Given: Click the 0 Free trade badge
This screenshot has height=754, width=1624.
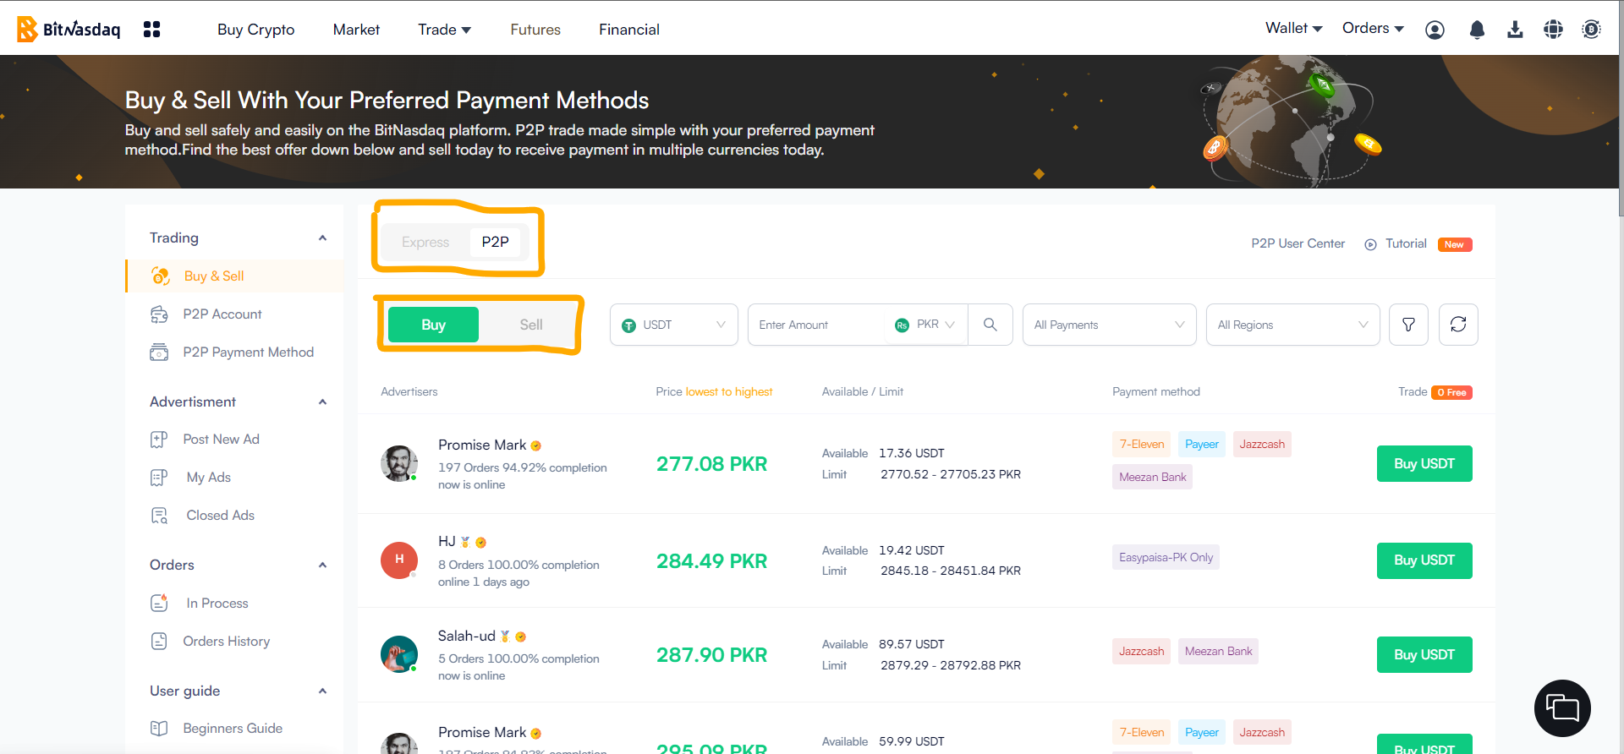Looking at the screenshot, I should pos(1451,392).
